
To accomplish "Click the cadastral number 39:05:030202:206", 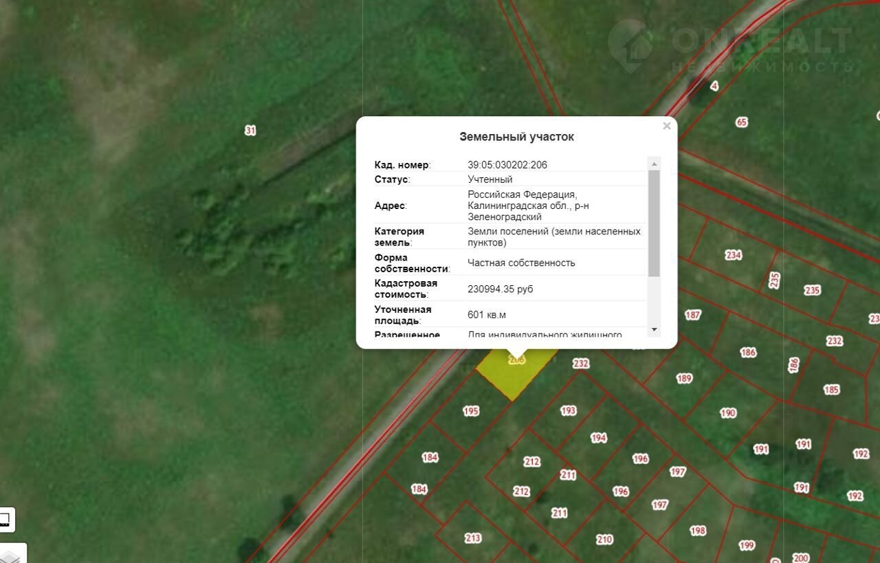I will tap(507, 165).
